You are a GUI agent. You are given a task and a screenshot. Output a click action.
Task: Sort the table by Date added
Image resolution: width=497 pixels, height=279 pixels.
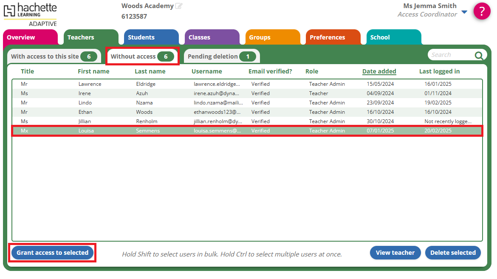(x=379, y=71)
